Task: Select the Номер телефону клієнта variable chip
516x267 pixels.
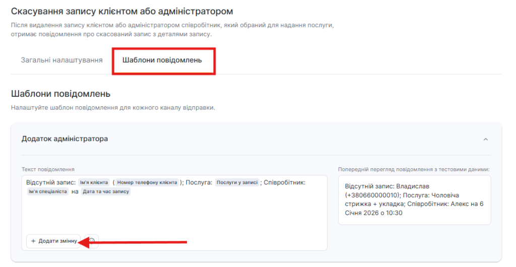Action: 147,182
